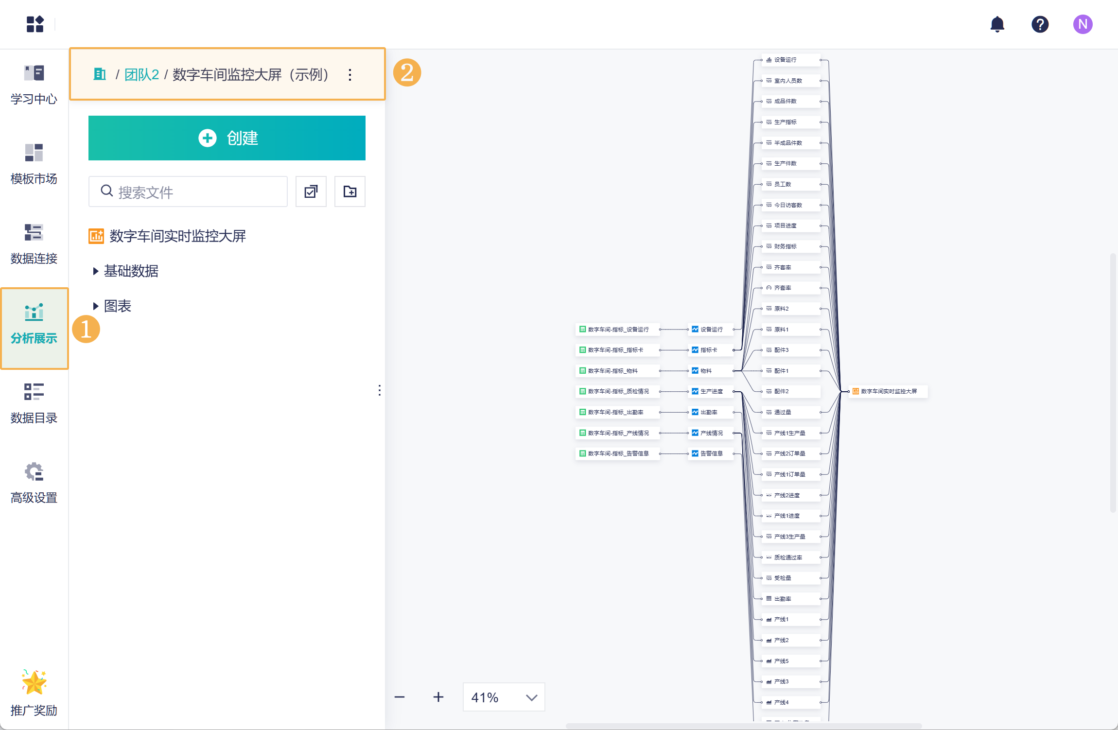Open notifications bell icon
1118x730 pixels.
pos(997,24)
